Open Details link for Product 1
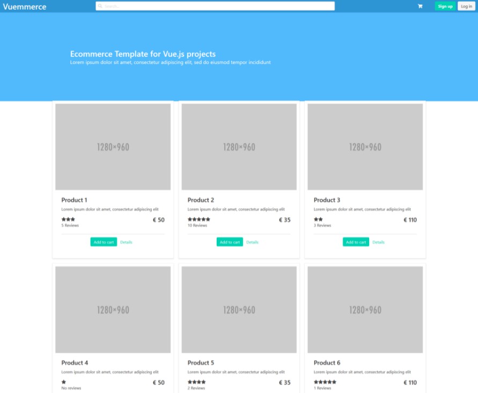 click(126, 242)
